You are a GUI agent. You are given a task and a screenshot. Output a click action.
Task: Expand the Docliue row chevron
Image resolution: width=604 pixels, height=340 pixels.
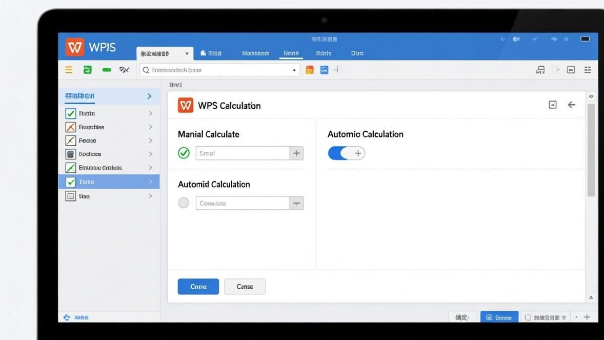[x=151, y=154]
